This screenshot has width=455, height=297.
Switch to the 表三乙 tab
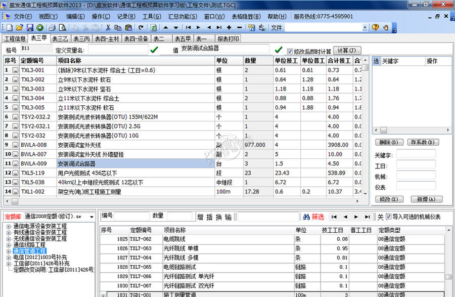(60, 38)
